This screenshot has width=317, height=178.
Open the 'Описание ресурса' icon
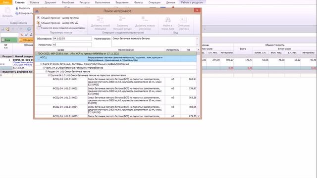coord(184,20)
